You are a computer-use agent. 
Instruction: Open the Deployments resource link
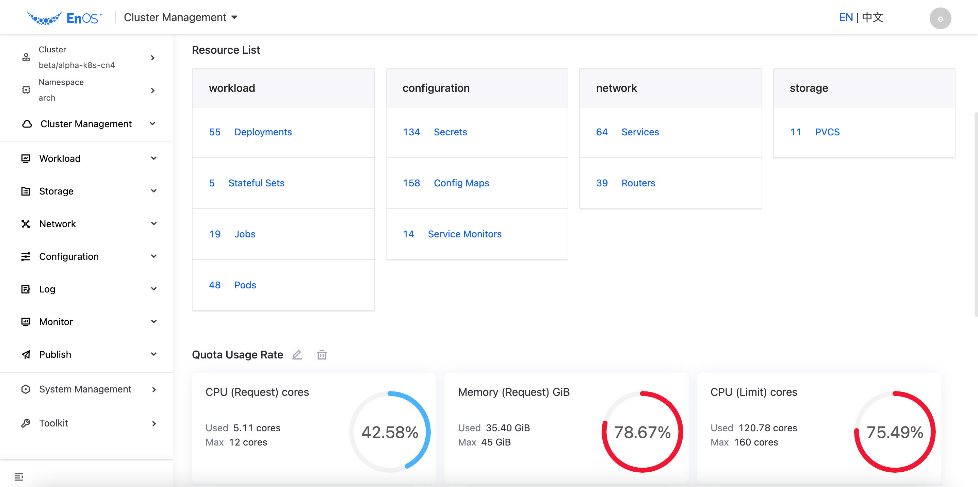[263, 132]
